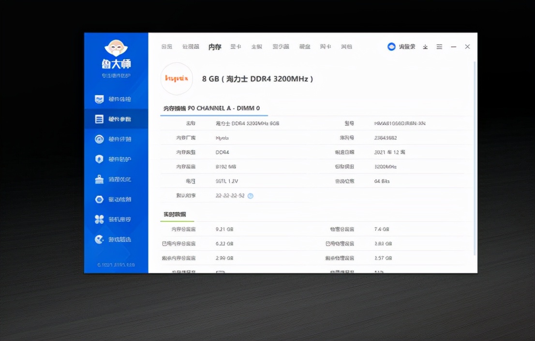Viewport: 535px width, 341px height.
Task: Click the Ludashi mascot logo in the sidebar
Action: tap(116, 48)
